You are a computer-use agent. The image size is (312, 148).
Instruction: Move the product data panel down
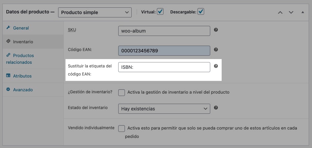291,12
